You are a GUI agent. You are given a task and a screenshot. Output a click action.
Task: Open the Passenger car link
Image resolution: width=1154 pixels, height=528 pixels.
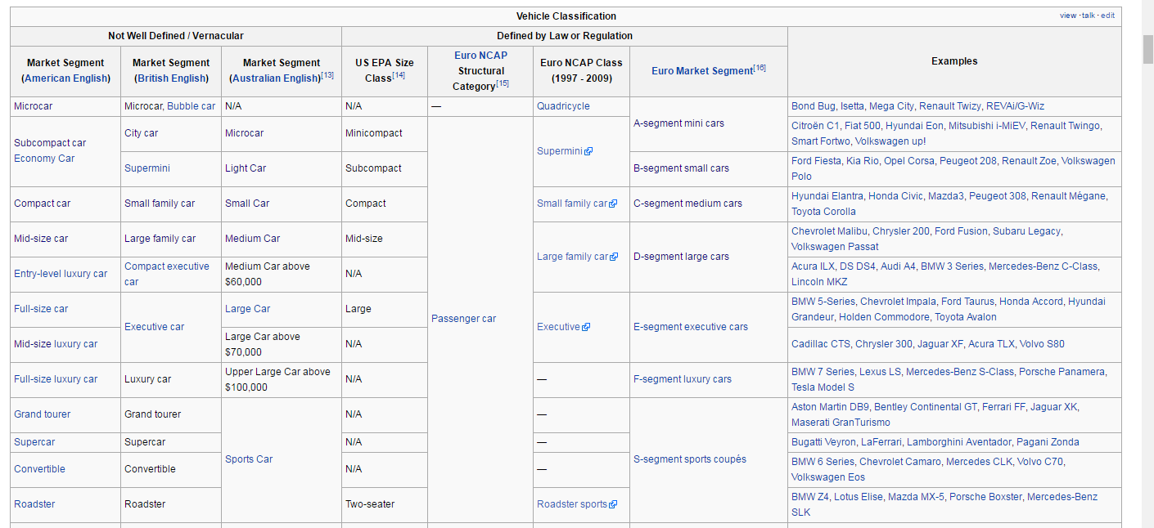click(x=463, y=319)
